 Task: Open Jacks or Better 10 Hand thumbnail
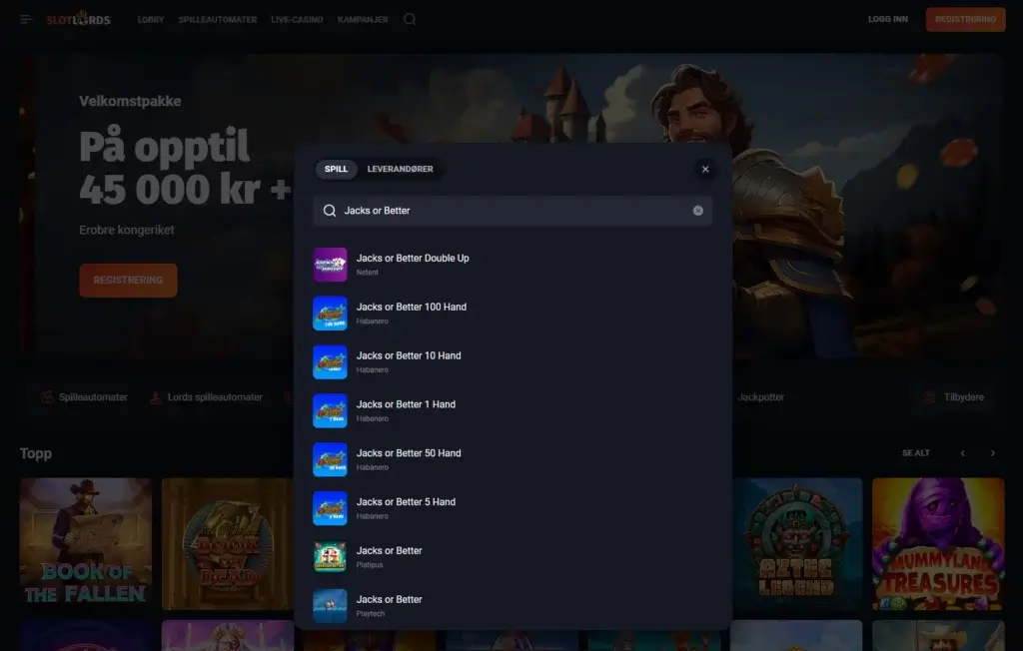click(x=330, y=362)
